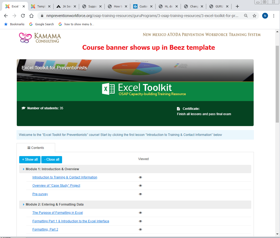This screenshot has width=280, height=238.
Task: Open Overview of "Case Study" Project lesson
Action: pos(56,185)
